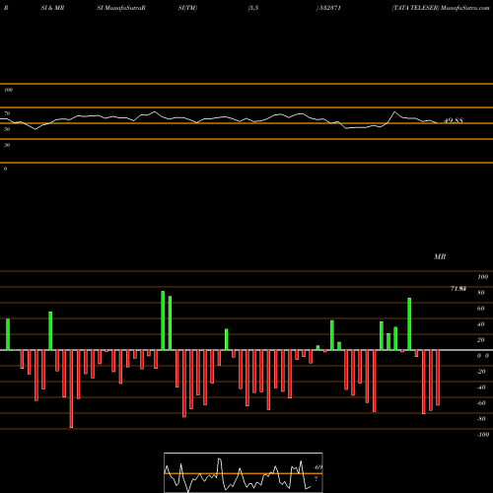Click the (TATA TELESER) MunafaSutra.com header text
This screenshot has width=493, height=493.
click(441, 8)
